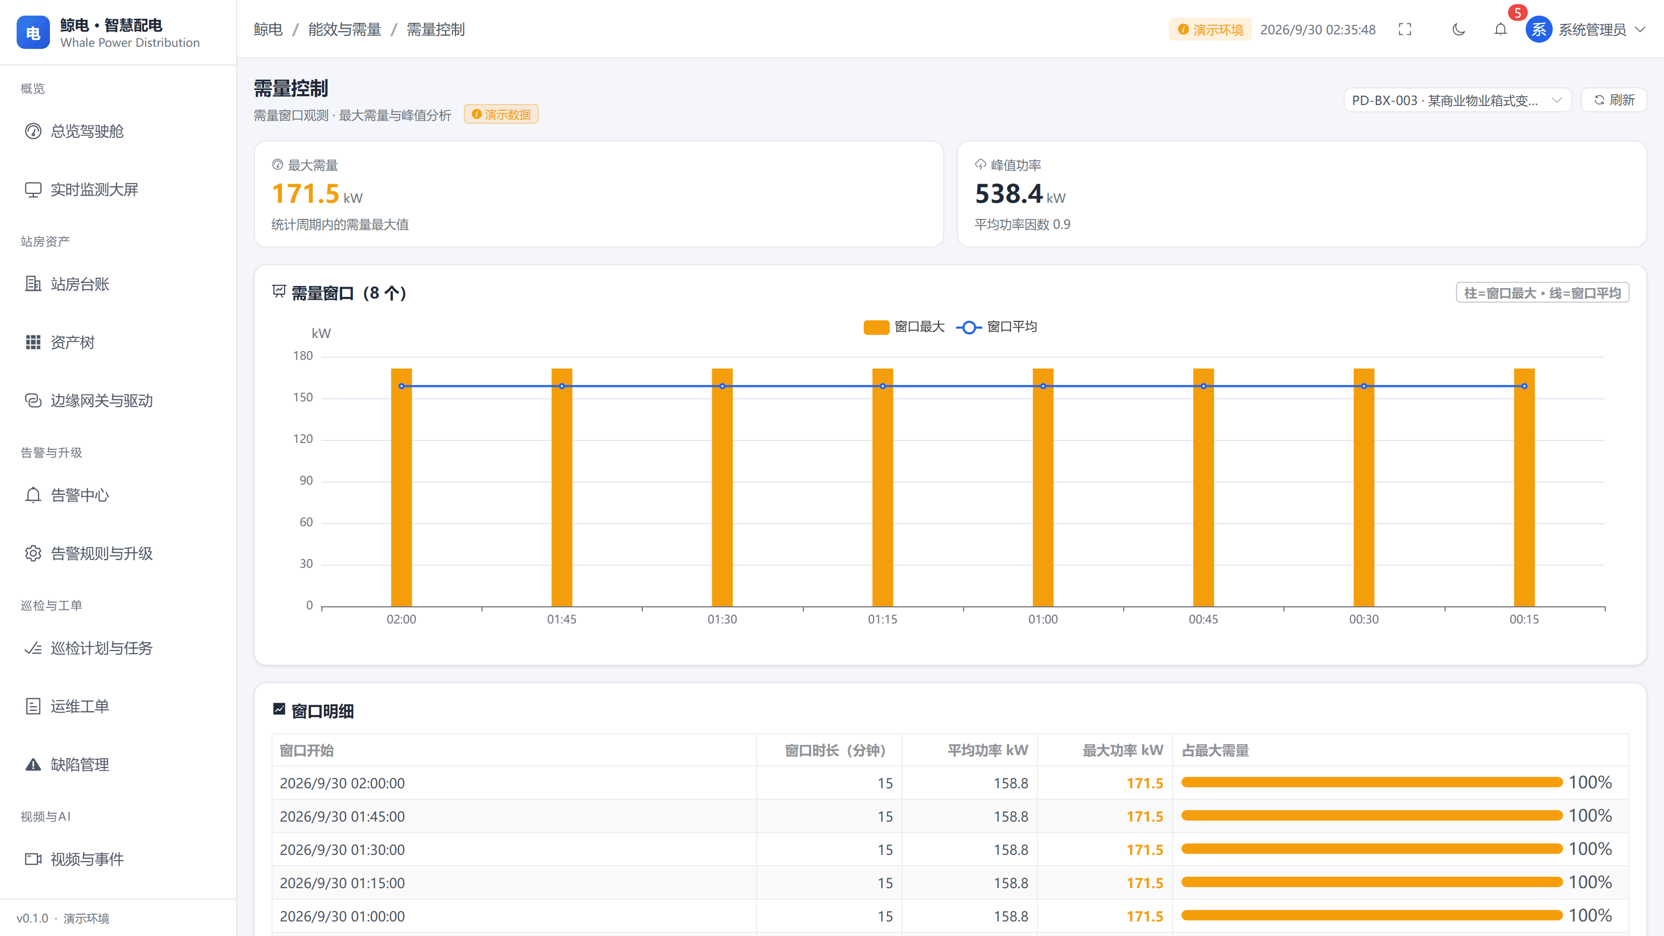Screen dimensions: 1664x936
Task: Click the orange bar at 00:15
Action: click(1525, 488)
